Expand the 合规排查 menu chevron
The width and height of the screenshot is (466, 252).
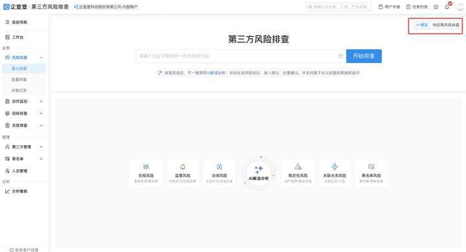coord(41,126)
